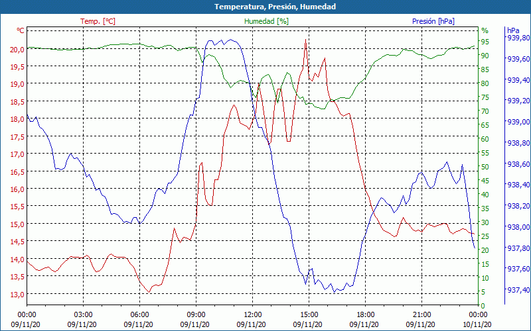Click the '939,00' pressure axis value
Screen dimensions: 531x331
(519, 122)
